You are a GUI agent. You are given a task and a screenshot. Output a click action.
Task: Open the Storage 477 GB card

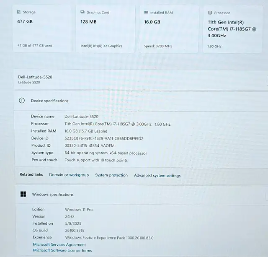coord(42,29)
